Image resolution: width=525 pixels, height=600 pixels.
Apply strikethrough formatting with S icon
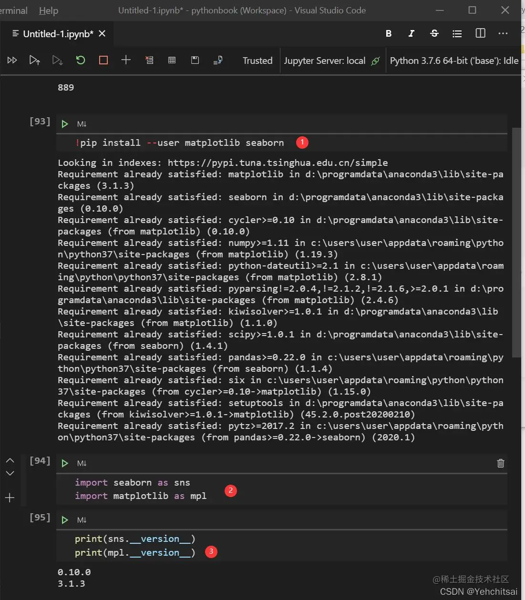[x=434, y=33]
